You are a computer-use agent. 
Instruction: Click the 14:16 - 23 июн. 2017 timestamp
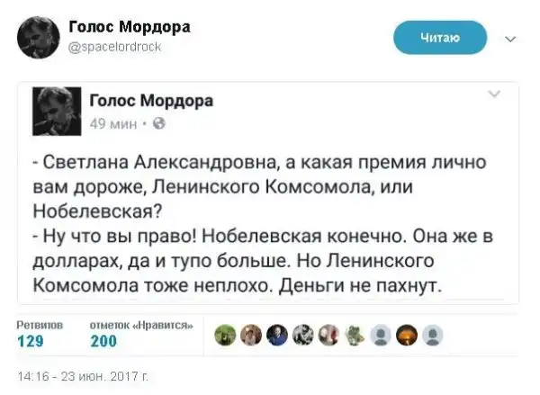[x=84, y=373]
